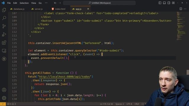The height and width of the screenshot is (106, 189).
Task: Click the Untitled (Workspace) command search box
Action: [x=99, y=3]
